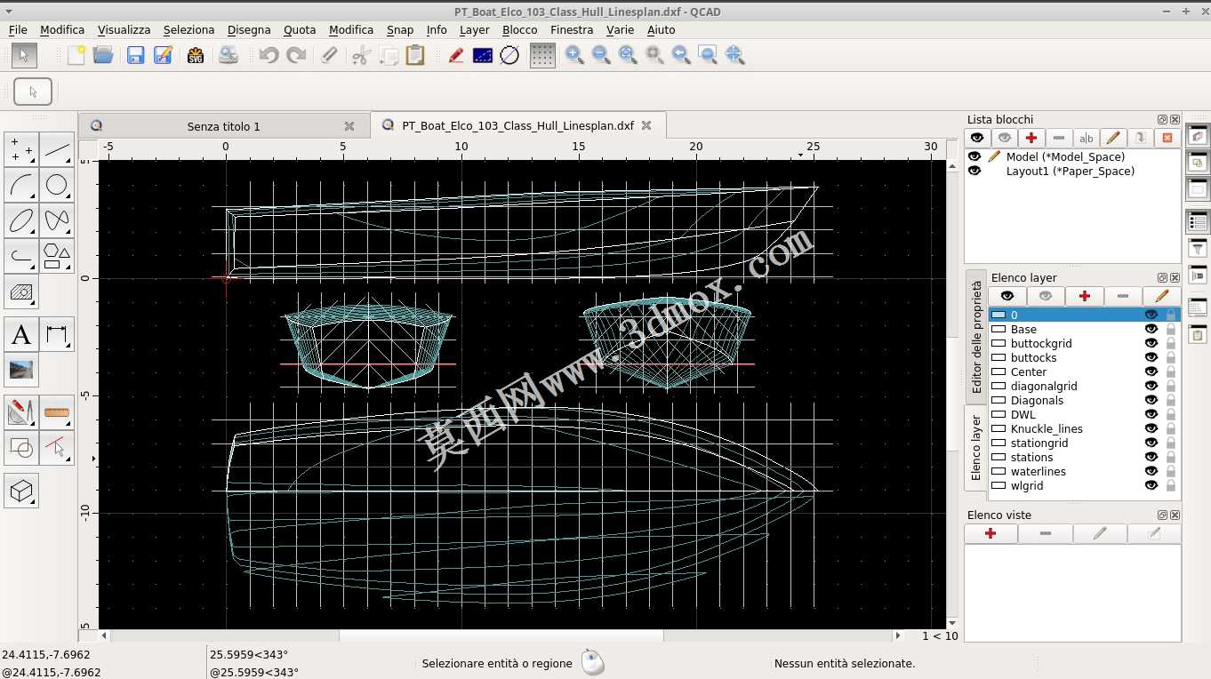Click the new drawing icon
Screen dimensions: 1211x679
[x=76, y=55]
